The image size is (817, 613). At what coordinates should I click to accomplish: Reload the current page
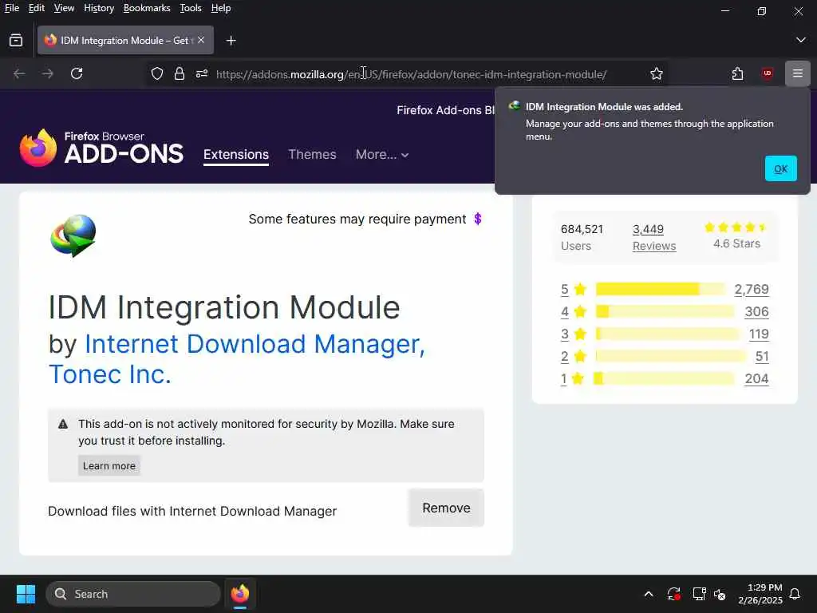(77, 74)
